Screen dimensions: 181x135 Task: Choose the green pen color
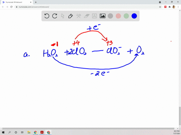point(126,16)
